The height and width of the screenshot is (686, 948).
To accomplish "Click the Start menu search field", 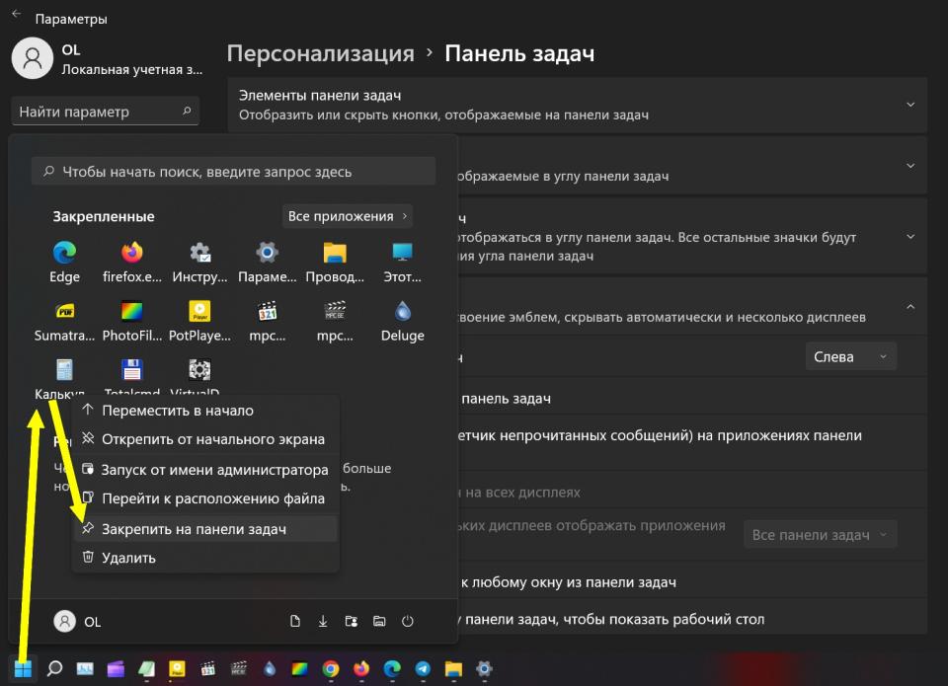I will 233,172.
